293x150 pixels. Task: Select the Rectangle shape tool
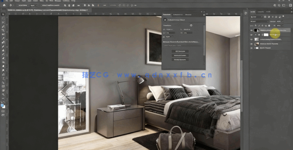pos(3,86)
